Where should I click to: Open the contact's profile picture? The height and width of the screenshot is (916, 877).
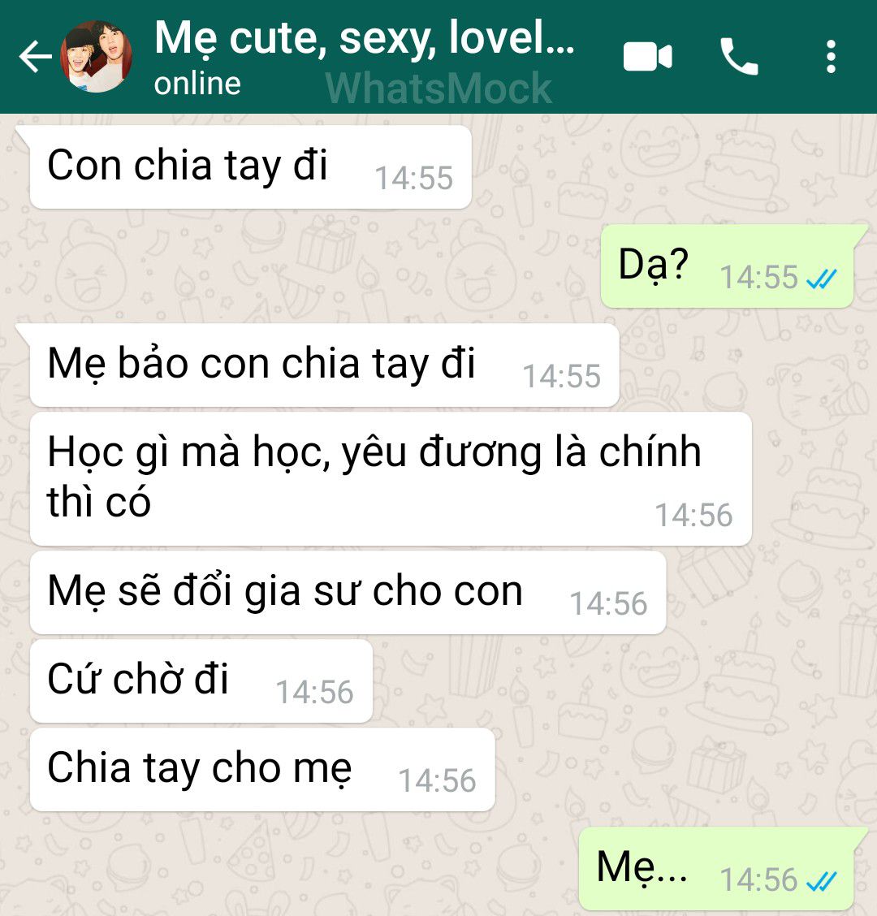pyautogui.click(x=97, y=57)
